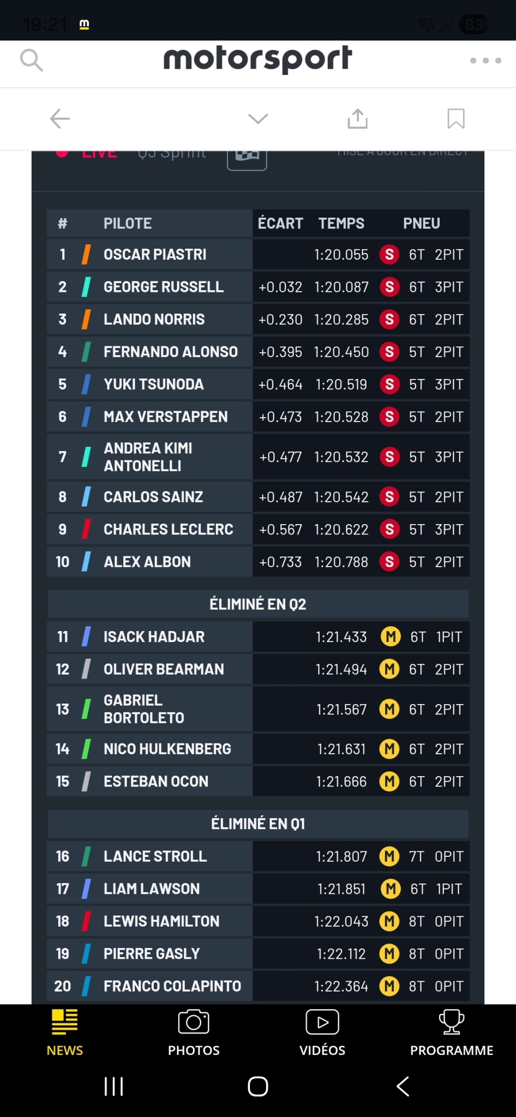Tap the share icon below the header
The height and width of the screenshot is (1117, 516).
pos(357,118)
